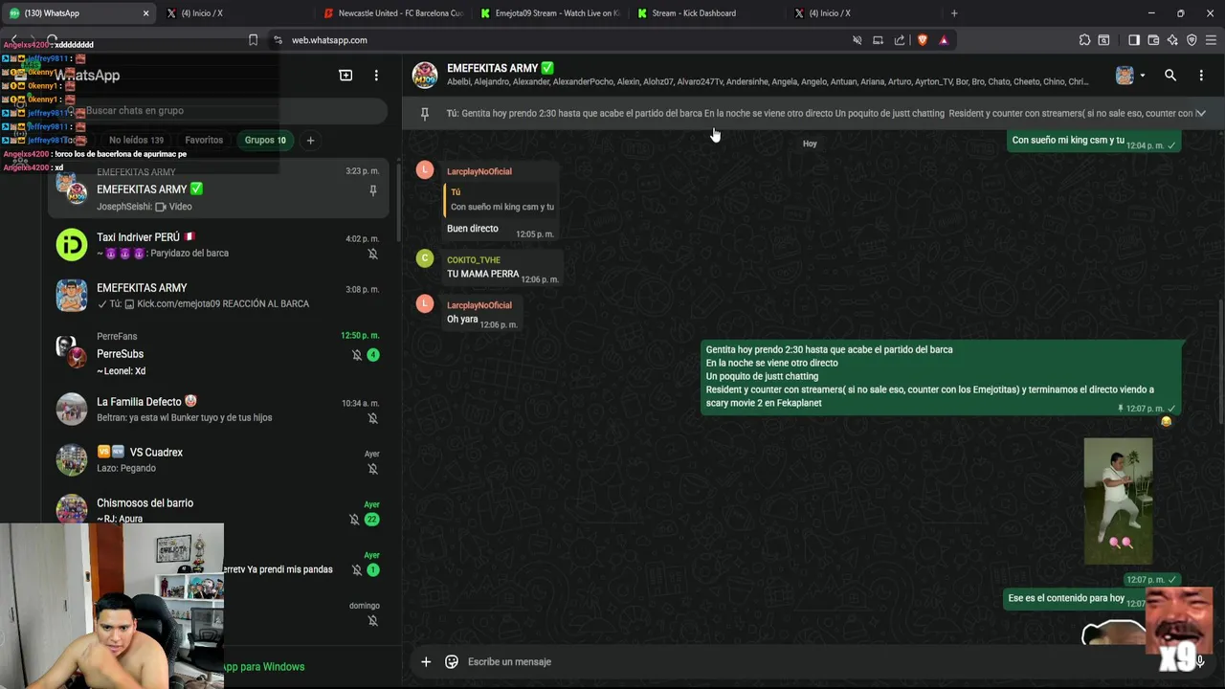Select the Favoritos filter chip
Screen dimensions: 1225x689
204,140
